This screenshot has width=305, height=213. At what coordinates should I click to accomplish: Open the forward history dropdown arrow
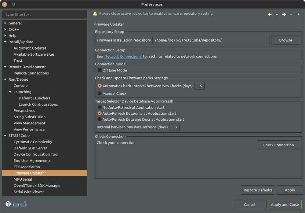coord(291,15)
